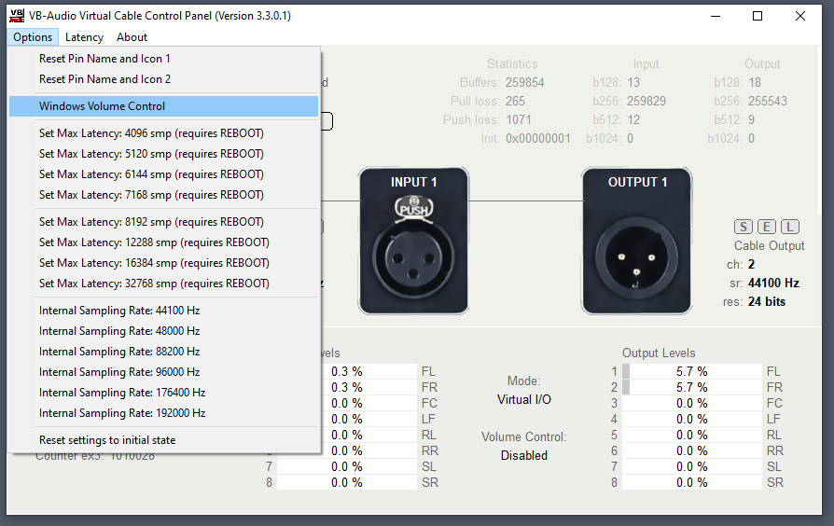Click output level meter 3 FC
Viewport: 834px width, 526px height.
(x=692, y=403)
